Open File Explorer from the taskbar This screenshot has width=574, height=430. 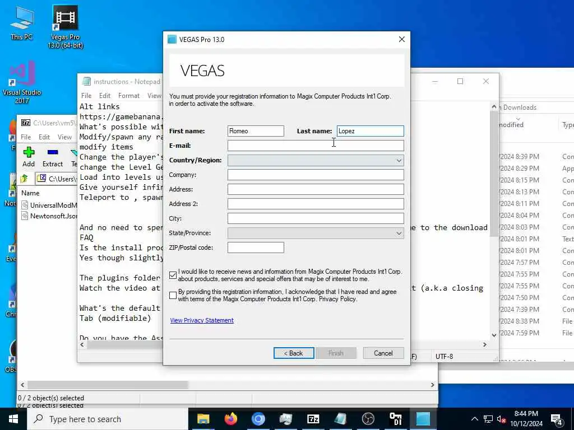[x=203, y=419]
